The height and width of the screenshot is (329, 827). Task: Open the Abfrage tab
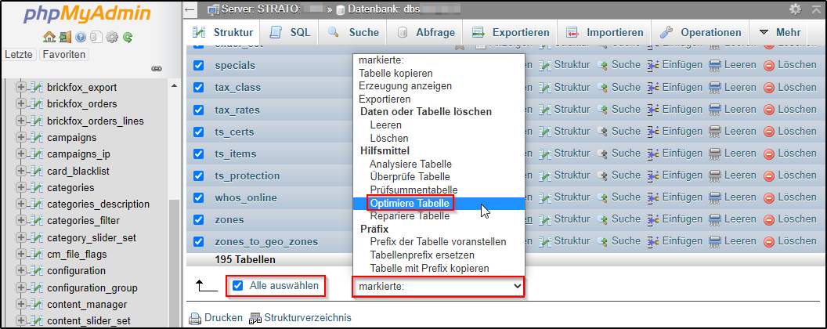(x=425, y=33)
